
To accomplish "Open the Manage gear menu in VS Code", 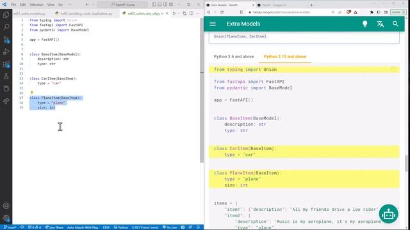I will 6,218.
